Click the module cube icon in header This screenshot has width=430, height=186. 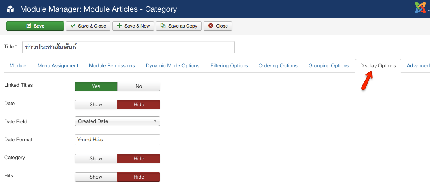pyautogui.click(x=10, y=9)
